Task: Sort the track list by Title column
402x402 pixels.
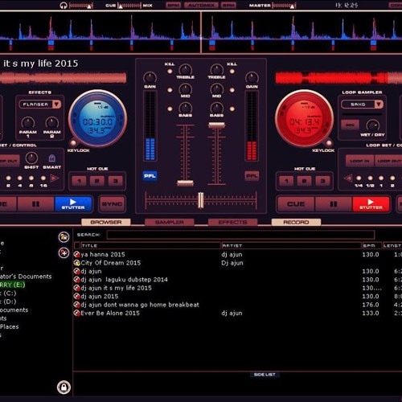Action: coord(151,245)
